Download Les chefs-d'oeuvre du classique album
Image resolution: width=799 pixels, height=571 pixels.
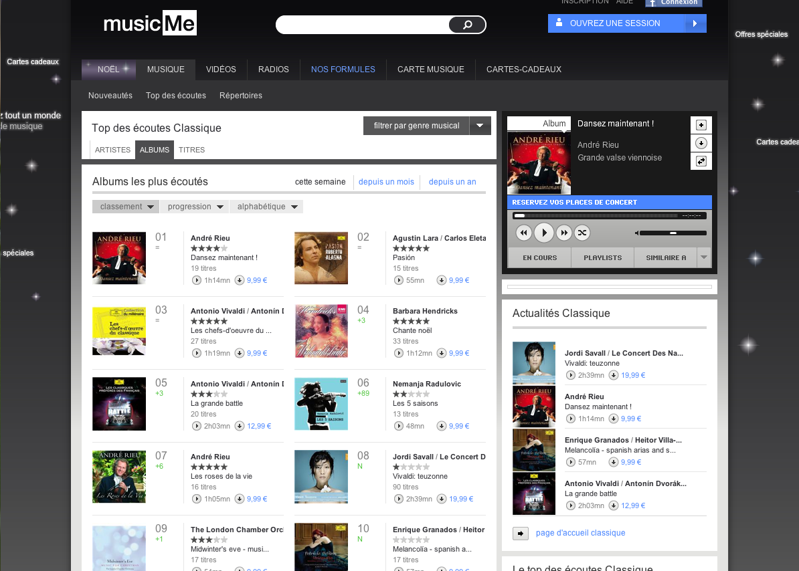(x=240, y=353)
